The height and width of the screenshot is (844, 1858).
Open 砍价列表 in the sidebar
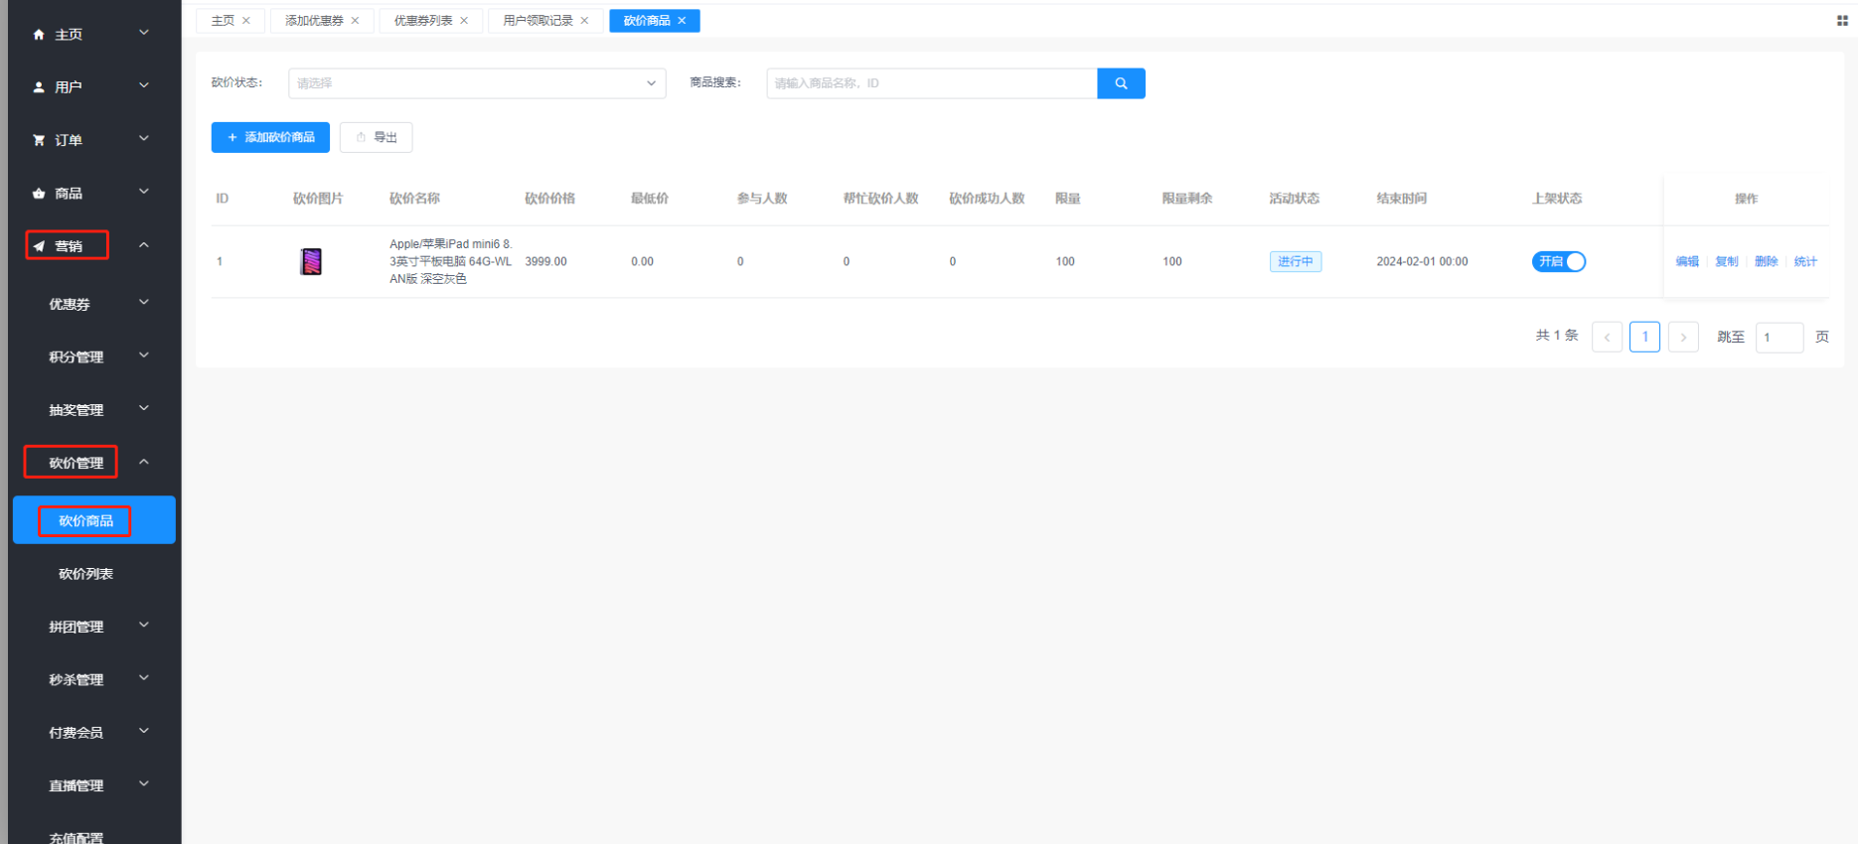pos(86,574)
